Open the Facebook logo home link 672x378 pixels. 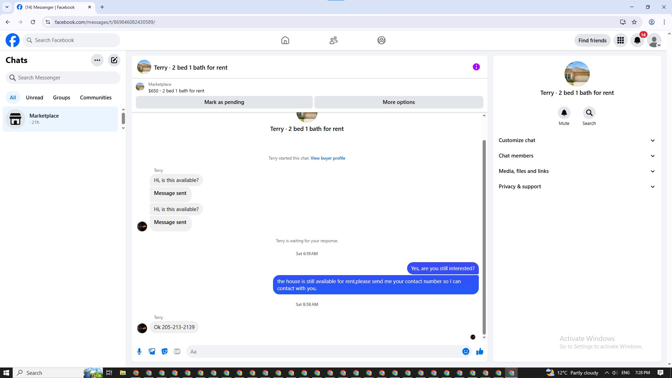pyautogui.click(x=13, y=40)
